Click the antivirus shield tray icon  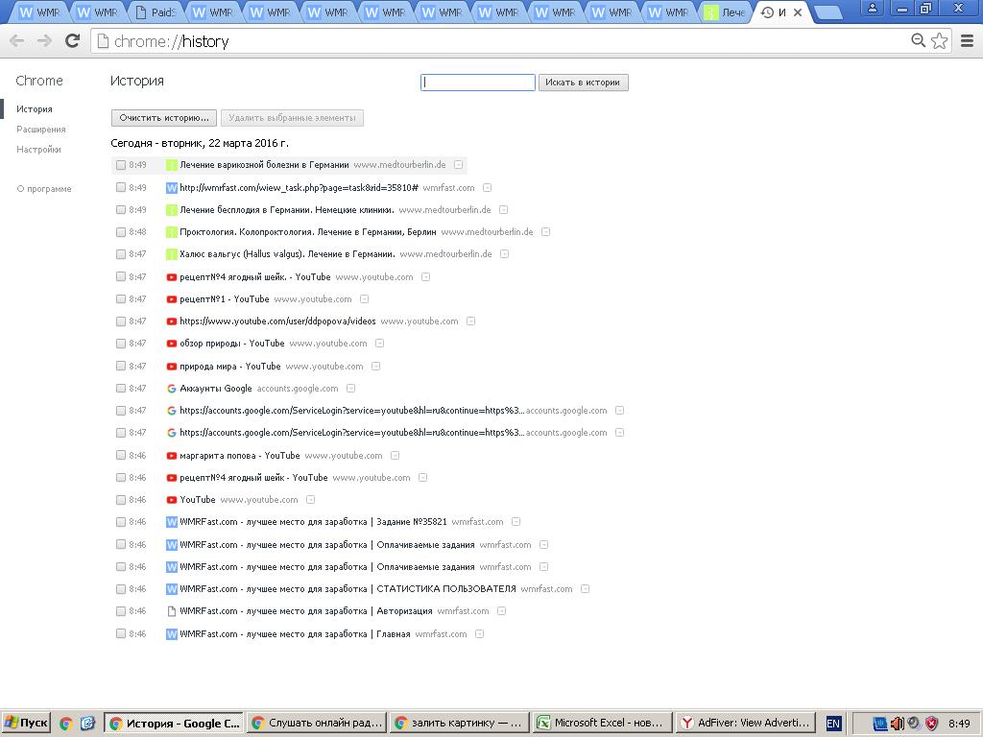(932, 724)
